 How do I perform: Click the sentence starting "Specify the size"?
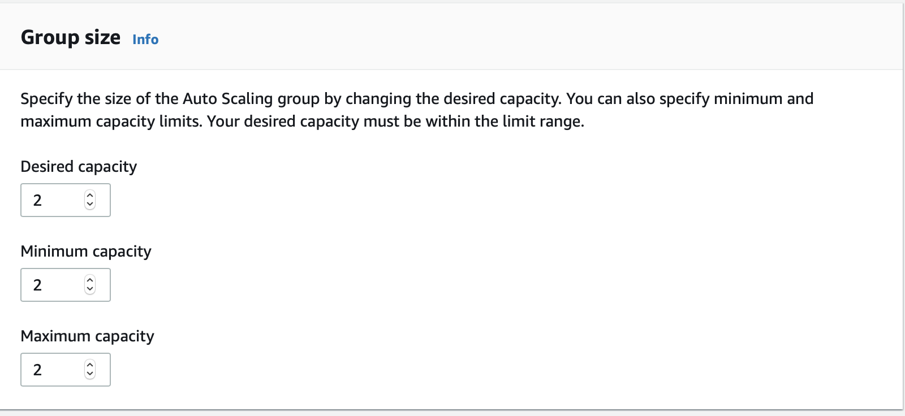coord(283,99)
